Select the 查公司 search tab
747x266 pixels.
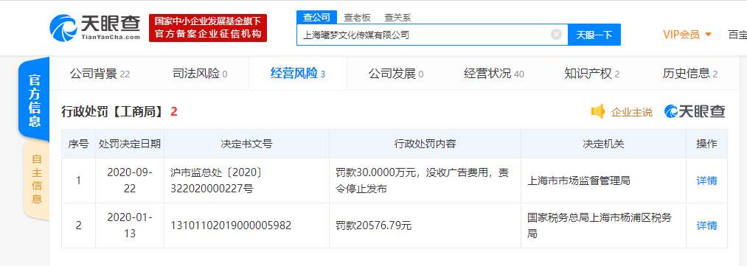coord(317,18)
